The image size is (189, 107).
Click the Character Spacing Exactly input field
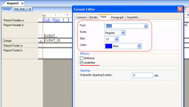tap(142, 75)
